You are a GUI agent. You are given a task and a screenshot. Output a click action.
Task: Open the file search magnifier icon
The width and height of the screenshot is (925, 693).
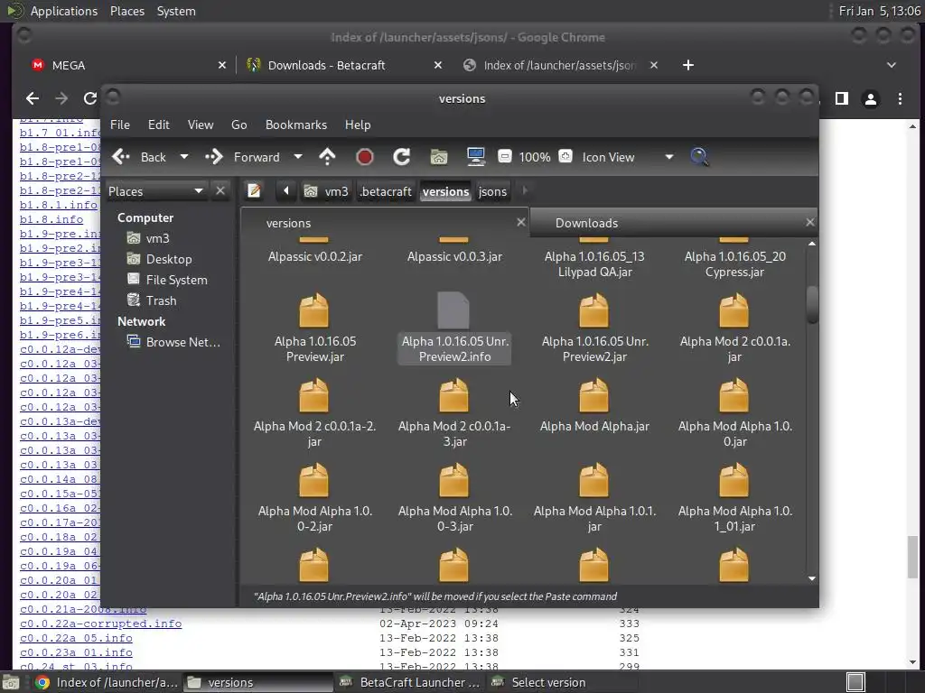pyautogui.click(x=699, y=157)
